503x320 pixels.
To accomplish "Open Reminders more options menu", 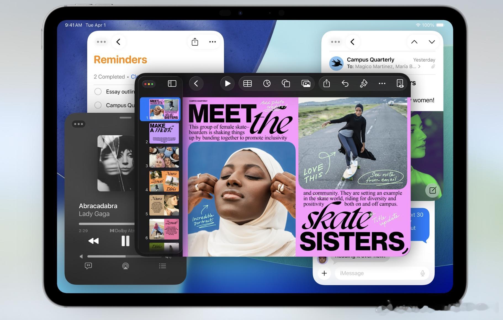I will click(212, 42).
